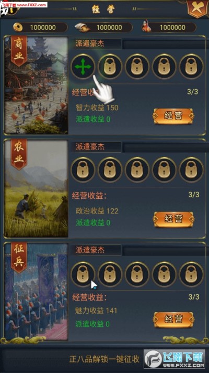Tap third padlock slot in 农业 row
Image resolution: width=209 pixels, height=373 pixels.
137,169
